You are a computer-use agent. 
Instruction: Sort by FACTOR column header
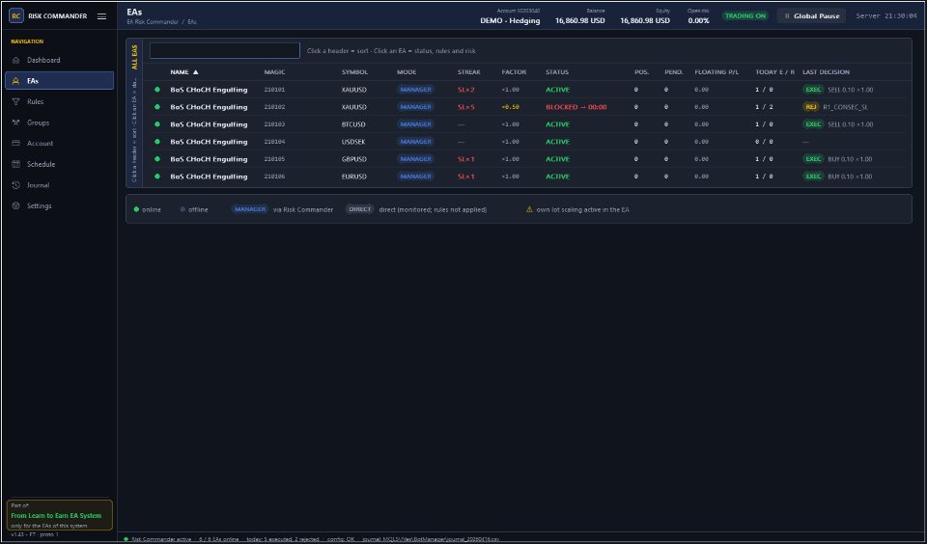click(514, 72)
